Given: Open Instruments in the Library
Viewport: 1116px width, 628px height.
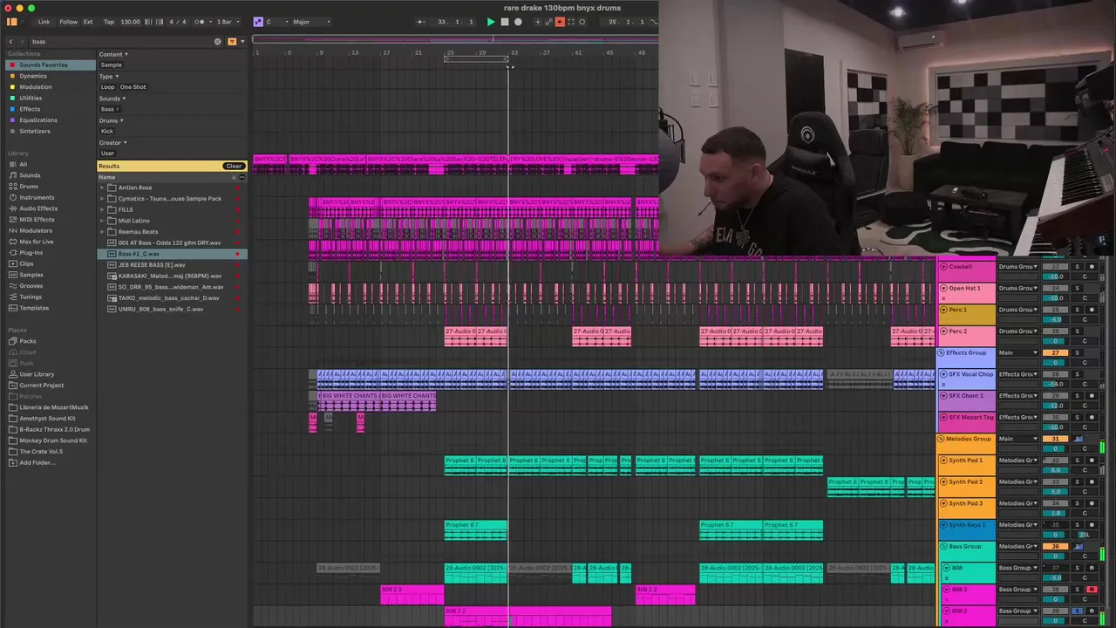Looking at the screenshot, I should point(37,197).
